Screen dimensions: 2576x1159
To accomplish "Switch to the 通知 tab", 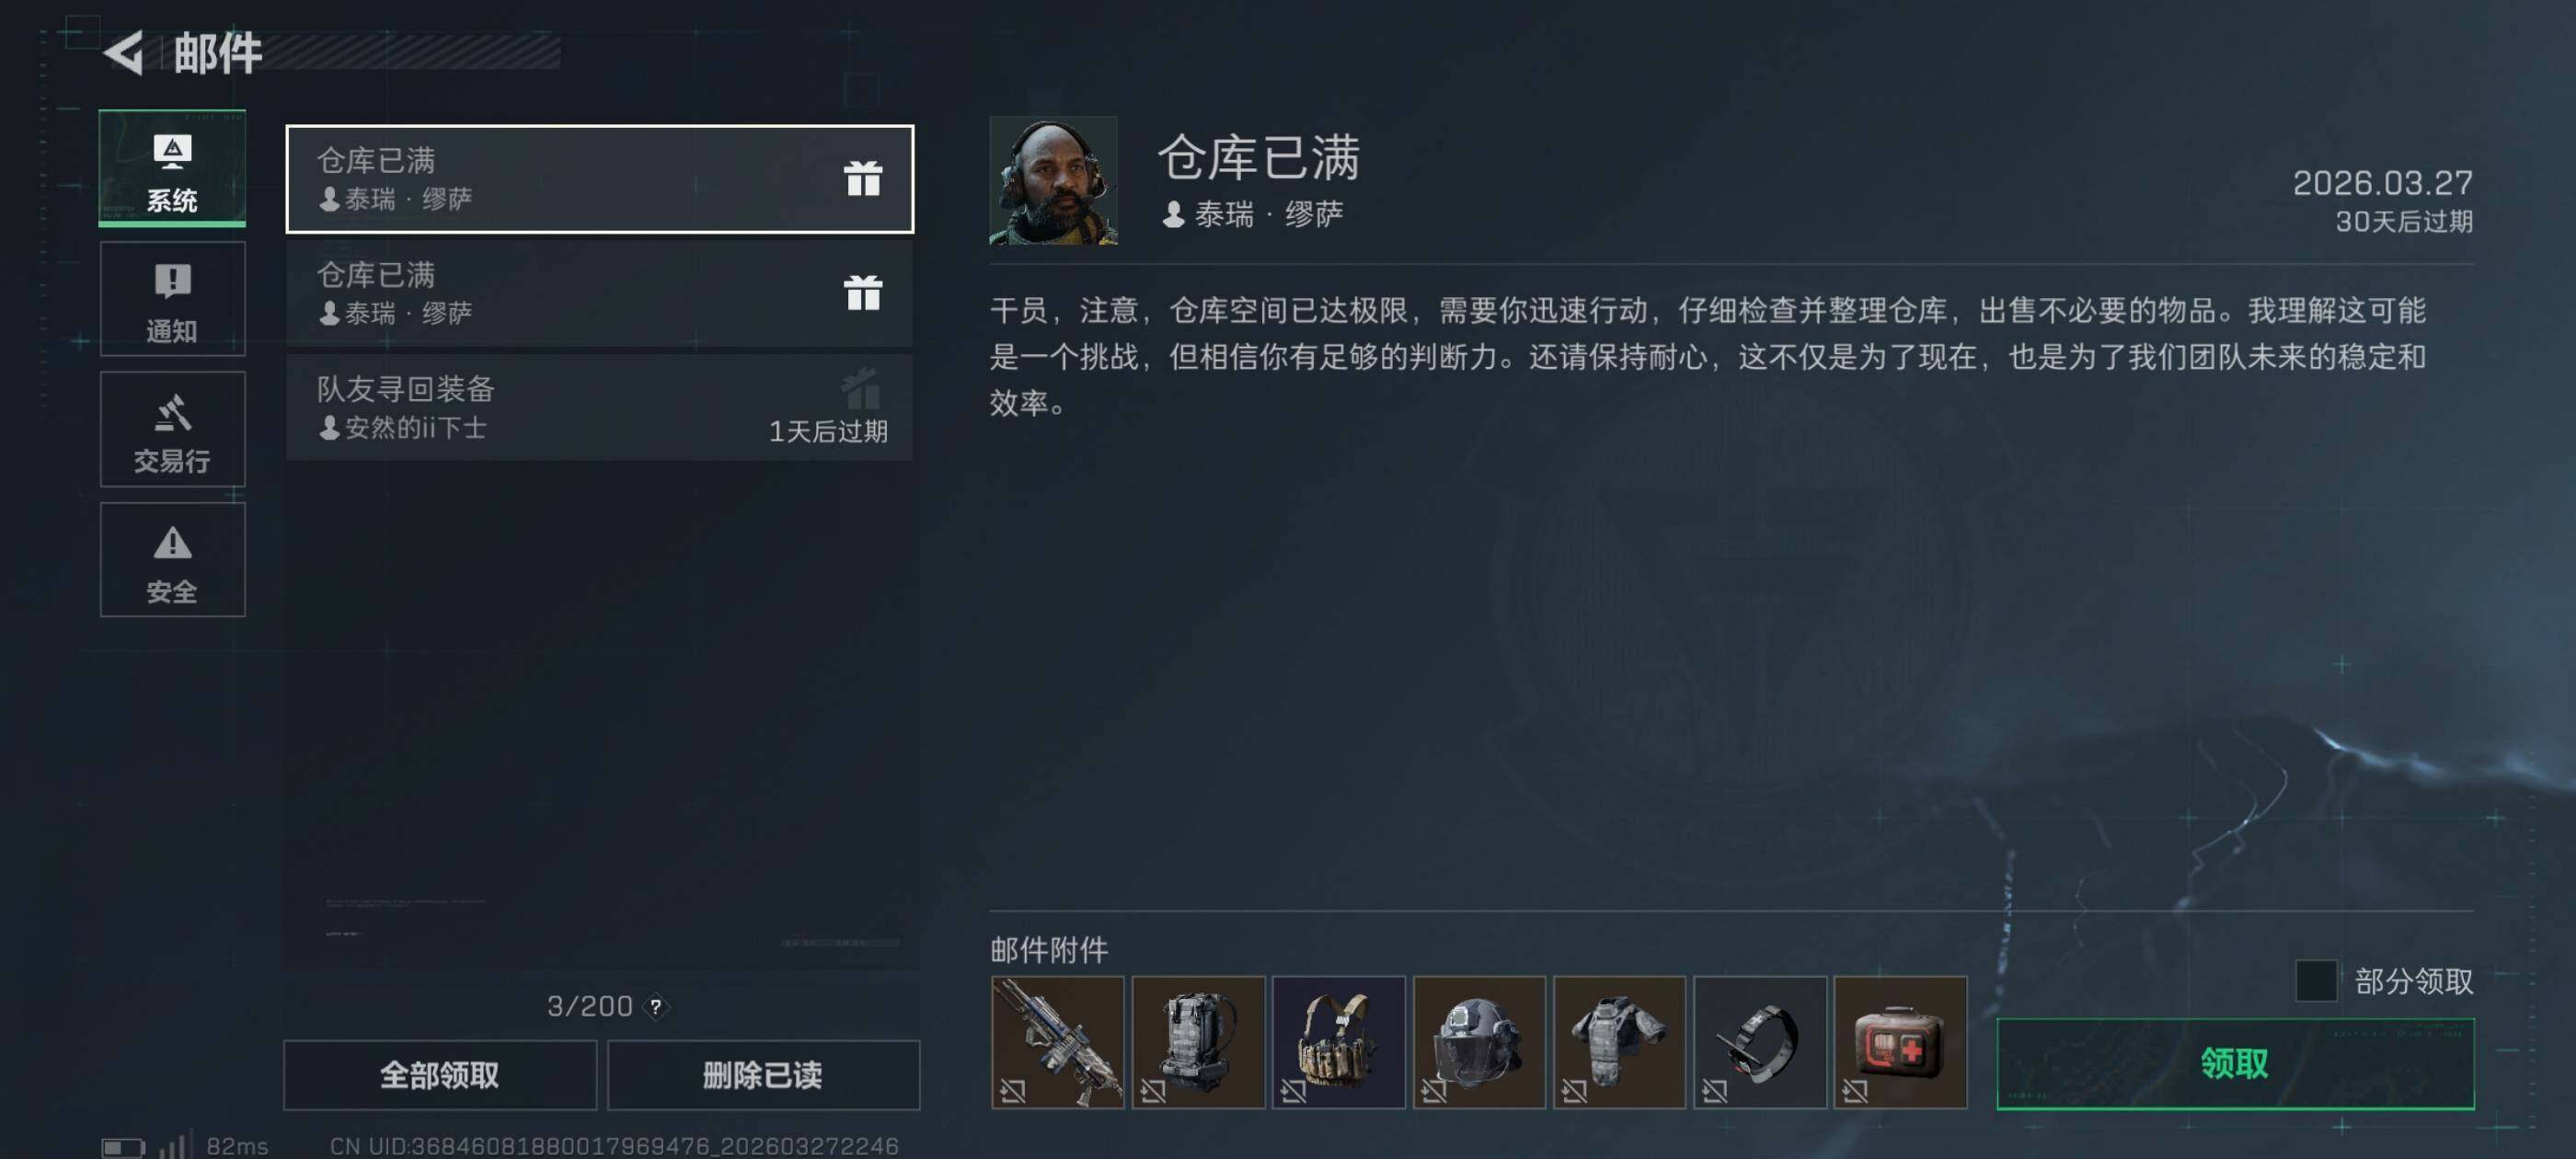I will point(172,298).
